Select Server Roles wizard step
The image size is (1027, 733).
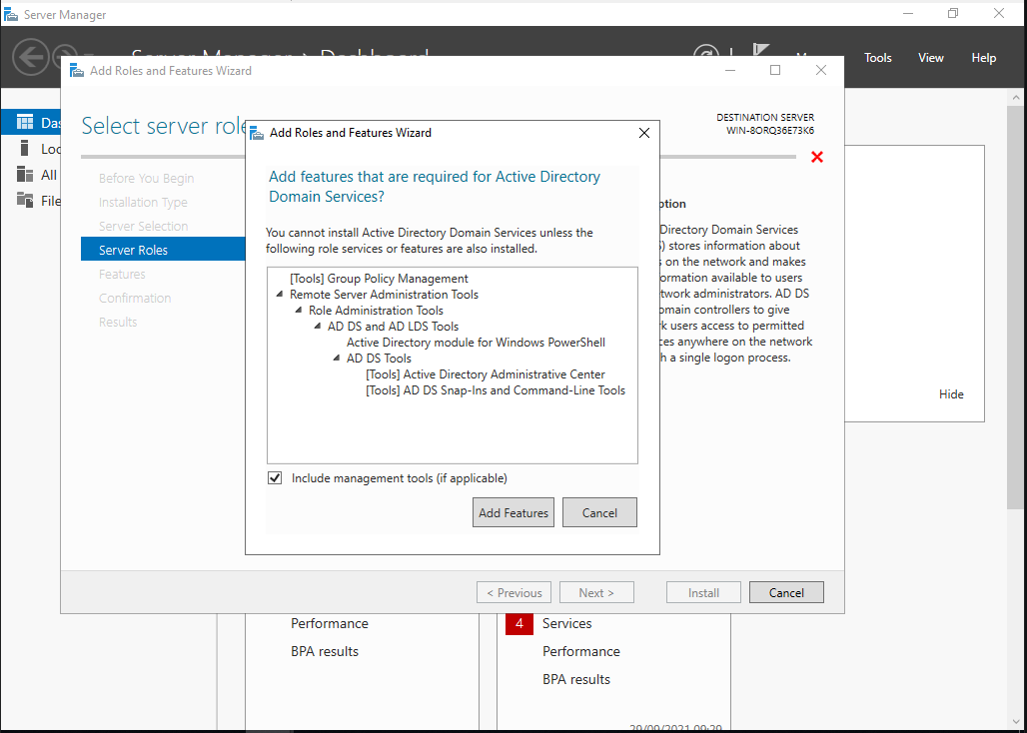[x=163, y=250]
